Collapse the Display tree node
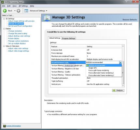The width and height of the screenshot is (140, 130). [4, 29]
